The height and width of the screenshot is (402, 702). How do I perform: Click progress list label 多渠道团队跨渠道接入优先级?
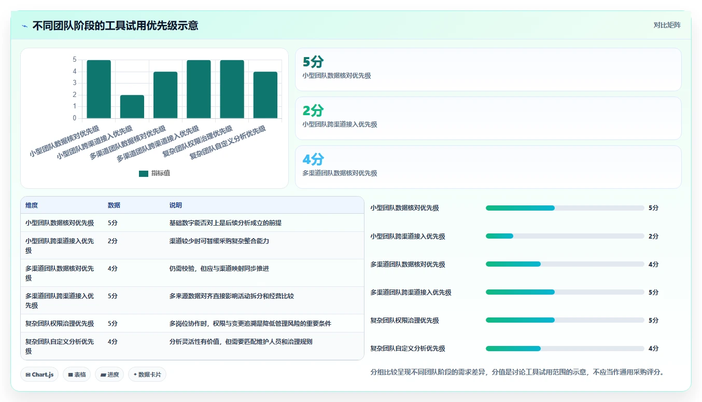pyautogui.click(x=411, y=293)
